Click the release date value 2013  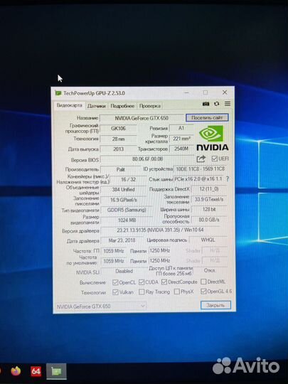(x=118, y=149)
